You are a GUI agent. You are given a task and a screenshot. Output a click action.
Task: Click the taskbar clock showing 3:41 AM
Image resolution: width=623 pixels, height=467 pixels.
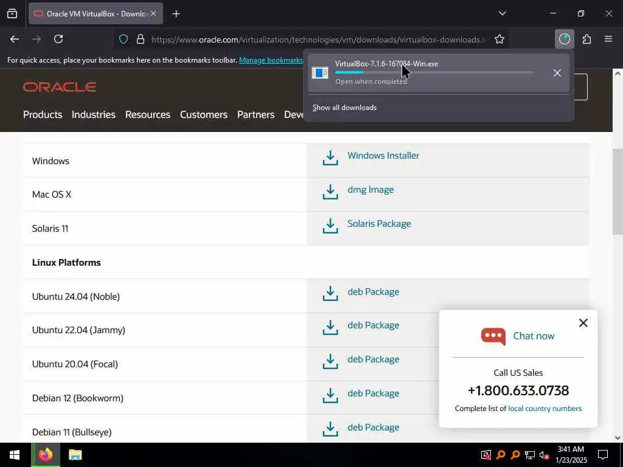point(571,455)
